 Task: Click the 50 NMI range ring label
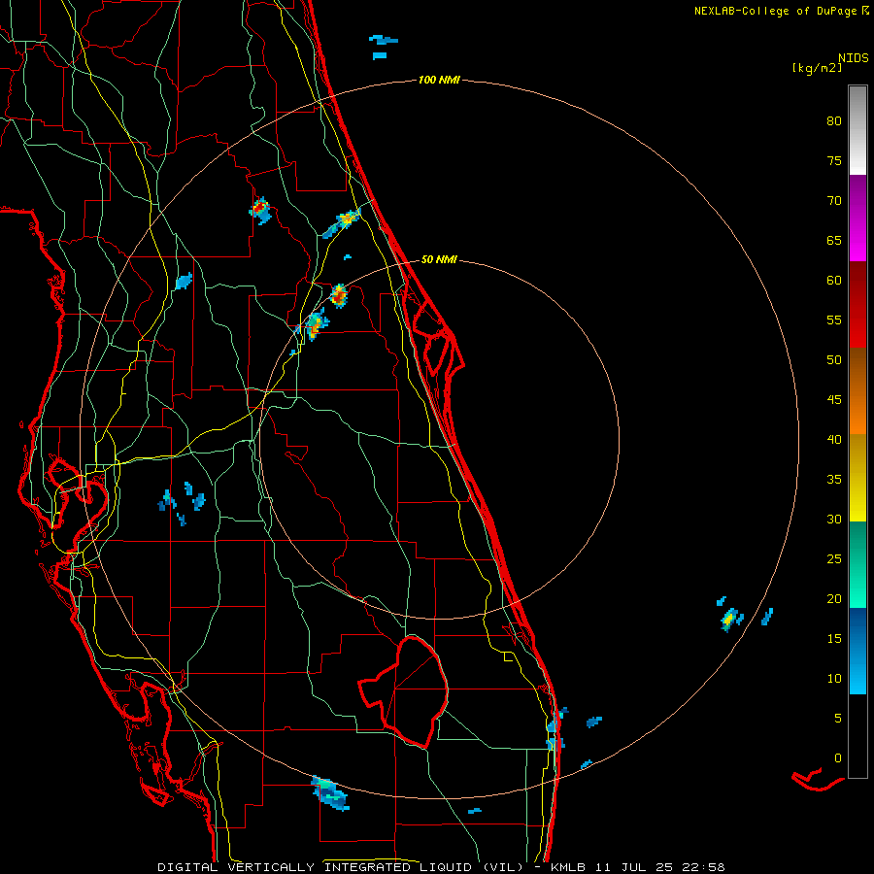coord(439,259)
